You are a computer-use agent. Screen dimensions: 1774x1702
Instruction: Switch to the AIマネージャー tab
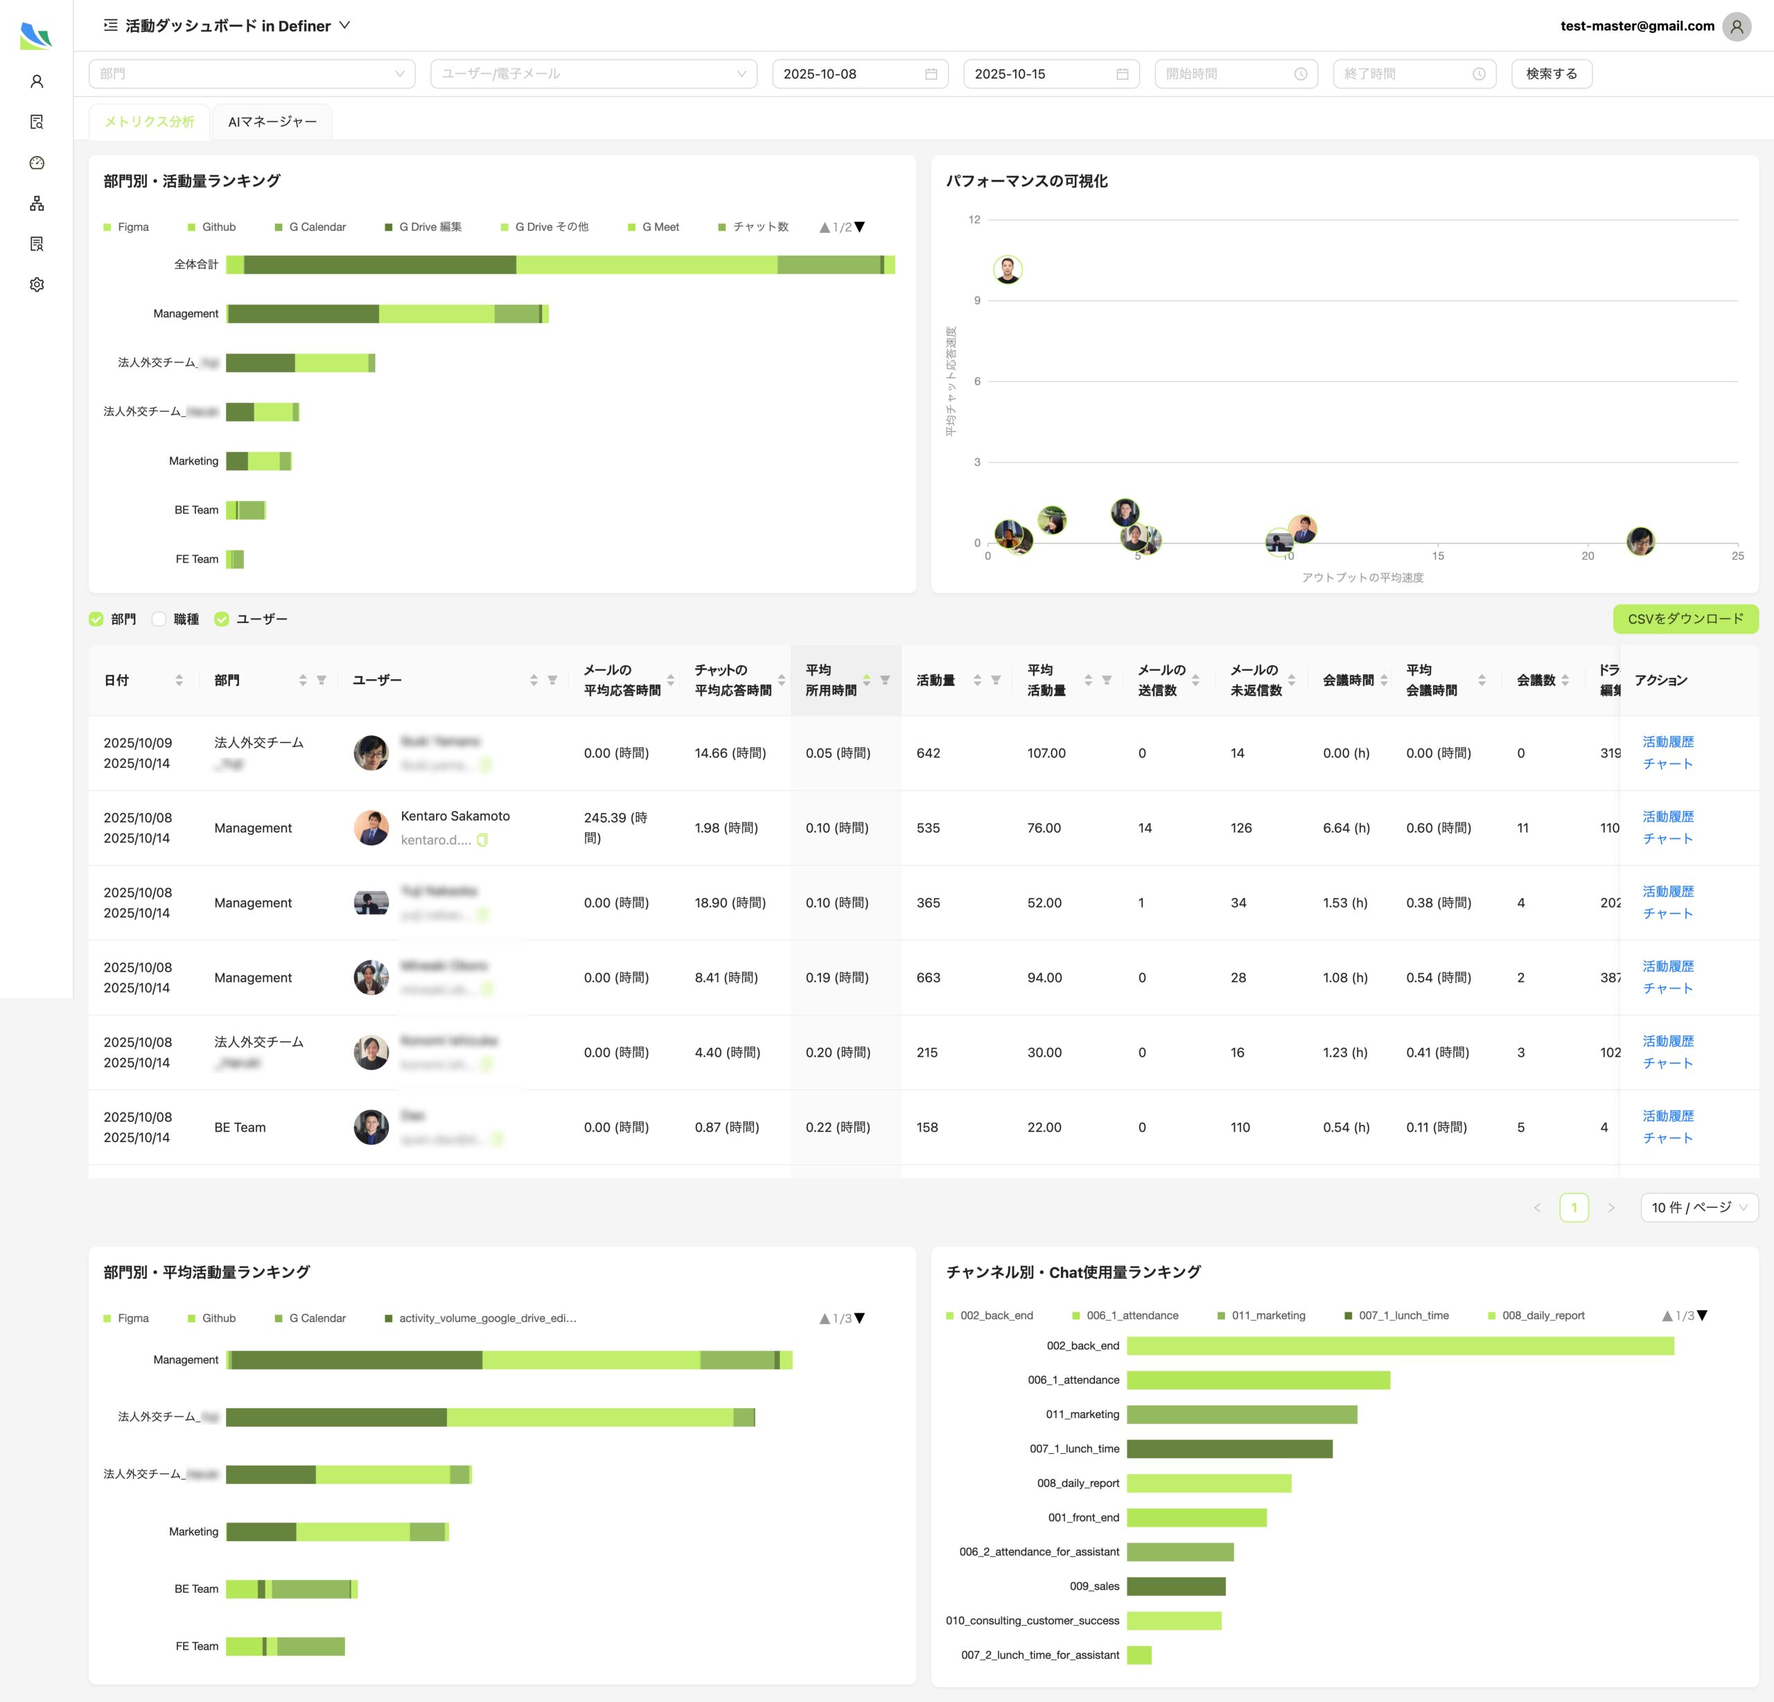point(272,121)
